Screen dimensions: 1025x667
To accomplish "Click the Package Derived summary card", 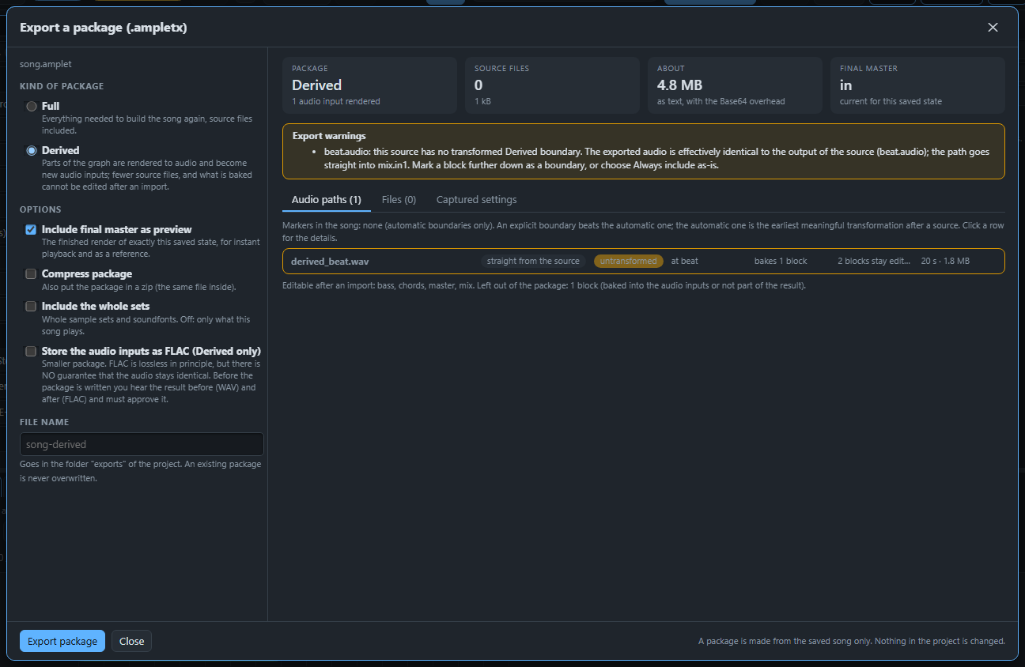I will [x=369, y=85].
